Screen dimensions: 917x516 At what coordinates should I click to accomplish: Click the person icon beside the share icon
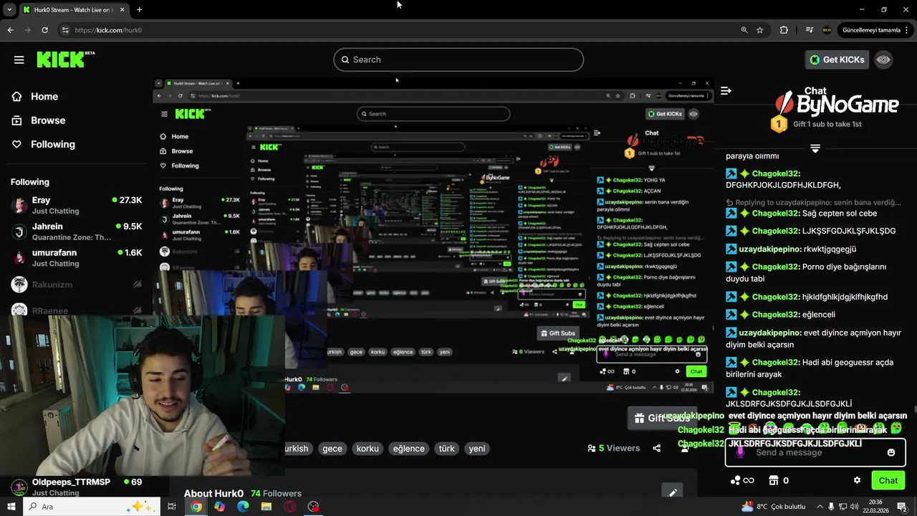pyautogui.click(x=685, y=449)
